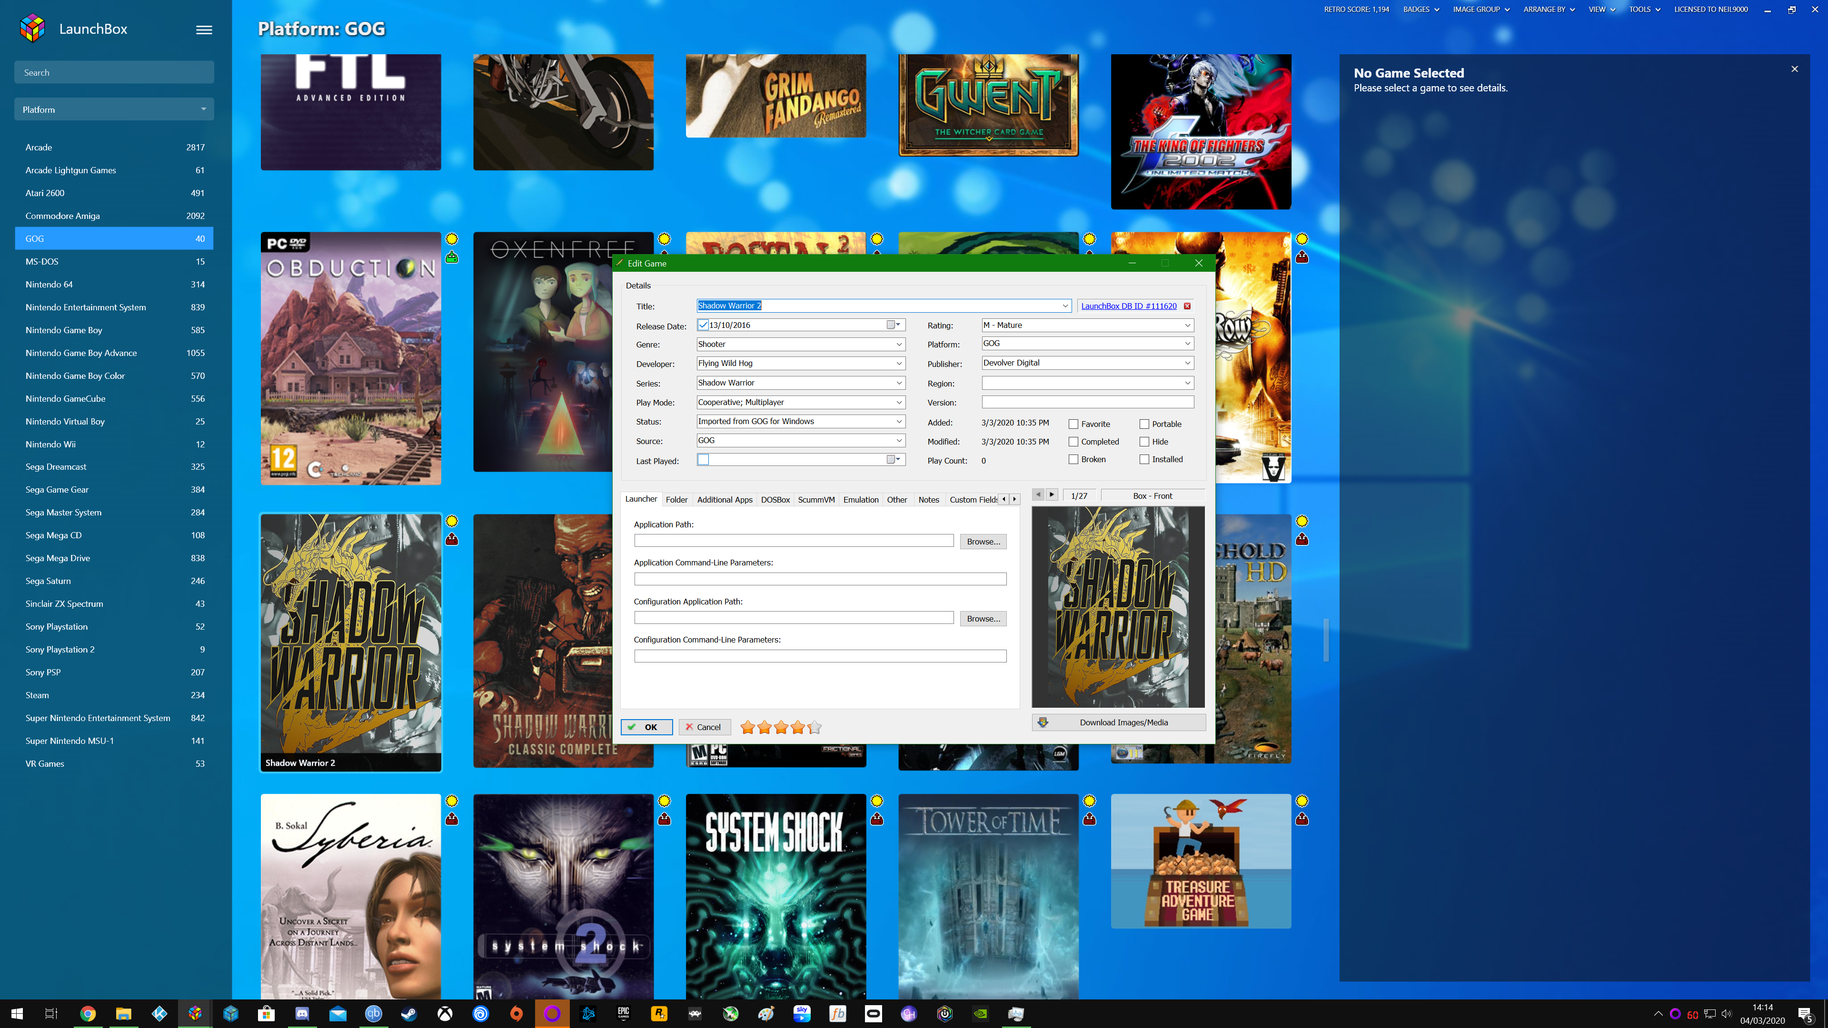Open Kodi from the taskbar
This screenshot has height=1028, width=1828.
point(159,1014)
